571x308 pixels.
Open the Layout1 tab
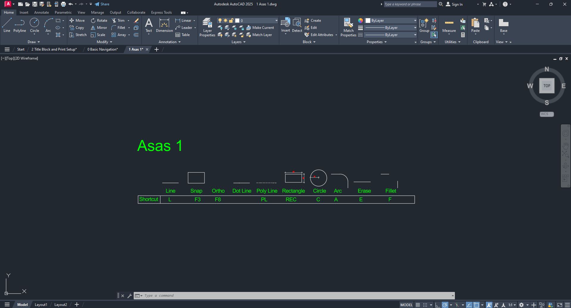(41, 305)
